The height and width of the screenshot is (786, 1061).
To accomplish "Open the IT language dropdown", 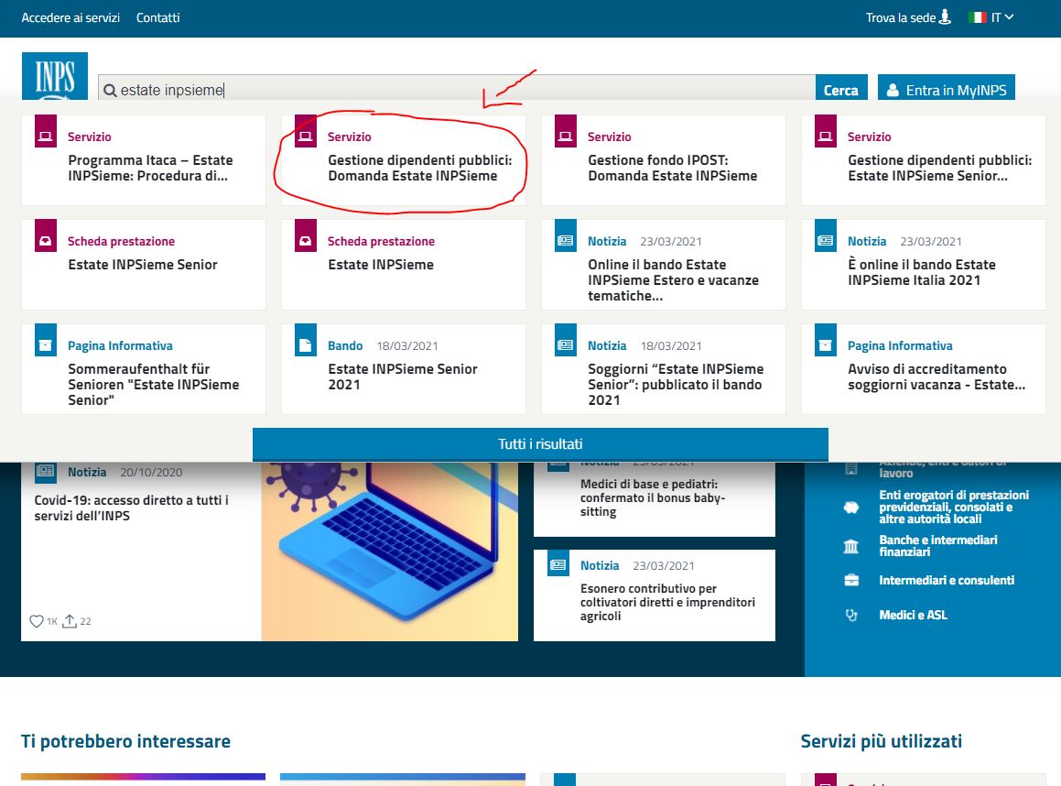I will point(991,17).
